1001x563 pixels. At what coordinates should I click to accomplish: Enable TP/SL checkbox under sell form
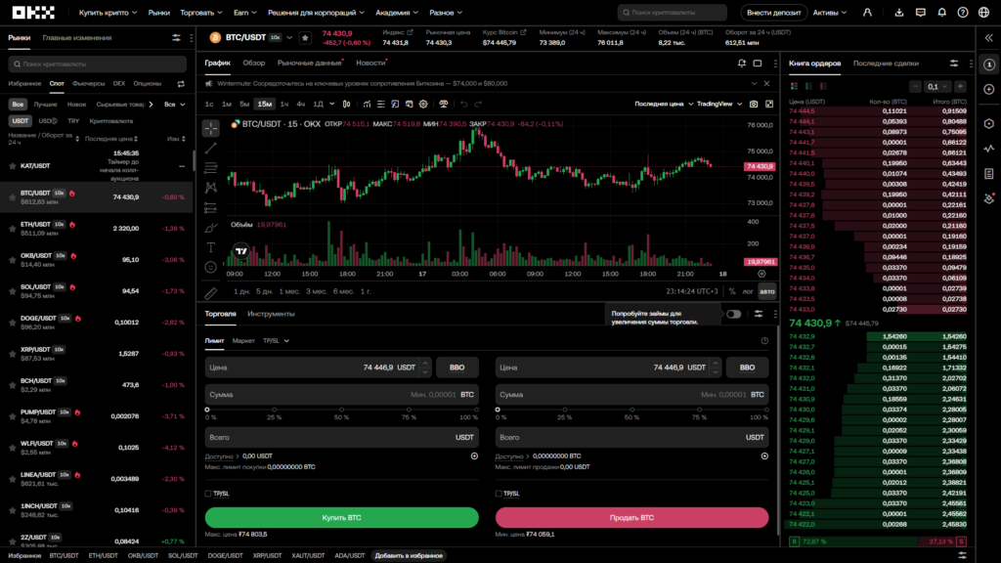[x=499, y=494]
